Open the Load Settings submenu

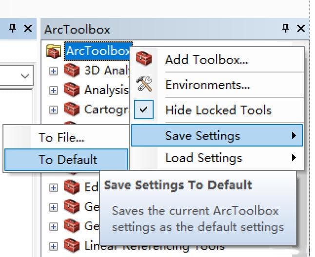click(x=217, y=158)
